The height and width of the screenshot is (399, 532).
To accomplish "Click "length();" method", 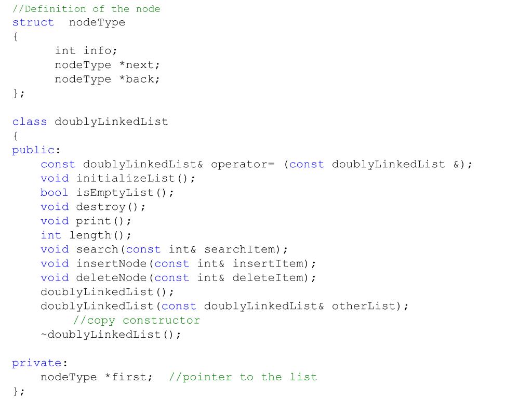I will click(x=100, y=236).
